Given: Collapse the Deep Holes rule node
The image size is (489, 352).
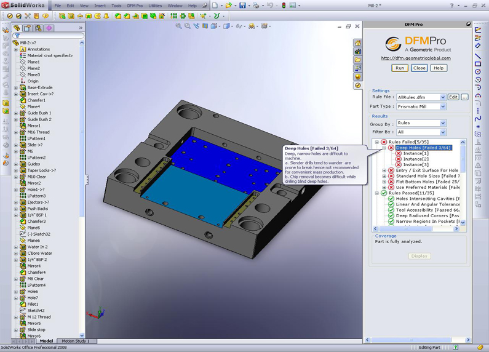Looking at the screenshot, I should [384, 148].
